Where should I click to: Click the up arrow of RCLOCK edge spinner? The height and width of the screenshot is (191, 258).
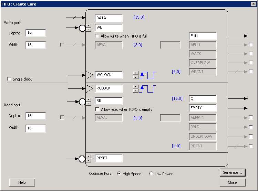click(136, 87)
